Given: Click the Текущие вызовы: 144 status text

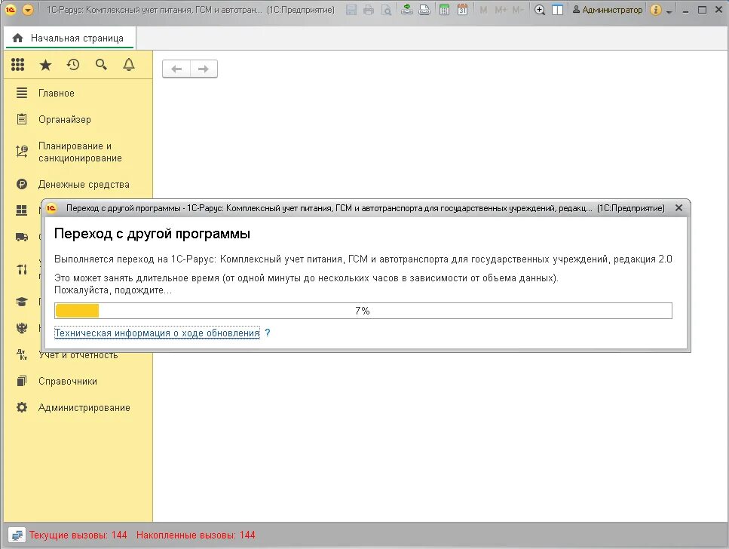Looking at the screenshot, I should click(78, 535).
